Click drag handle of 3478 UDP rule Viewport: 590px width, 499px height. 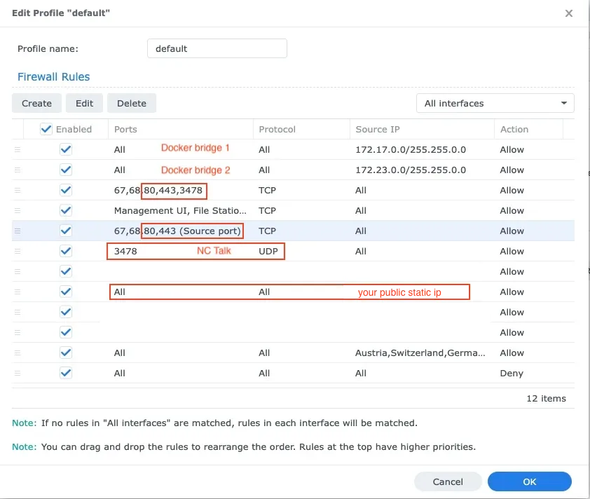18,252
